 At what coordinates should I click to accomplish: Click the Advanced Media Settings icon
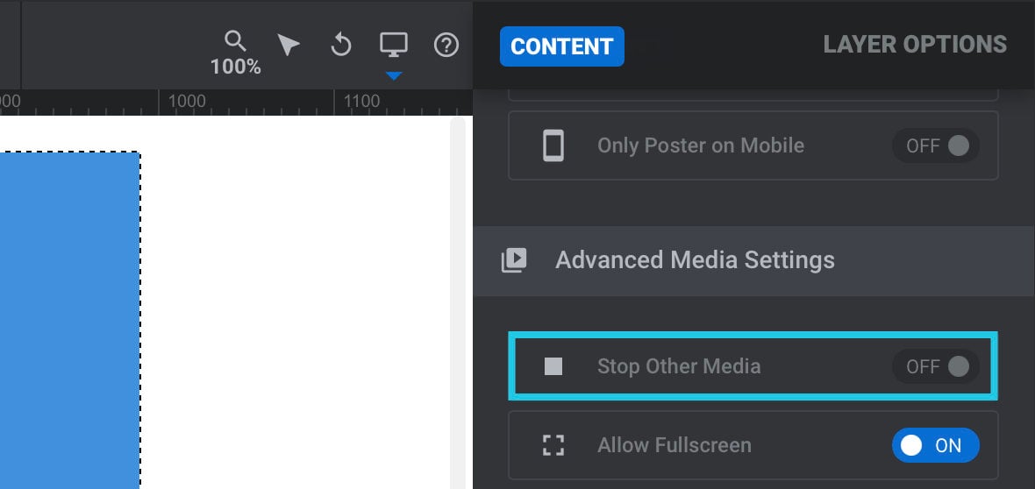tap(513, 260)
